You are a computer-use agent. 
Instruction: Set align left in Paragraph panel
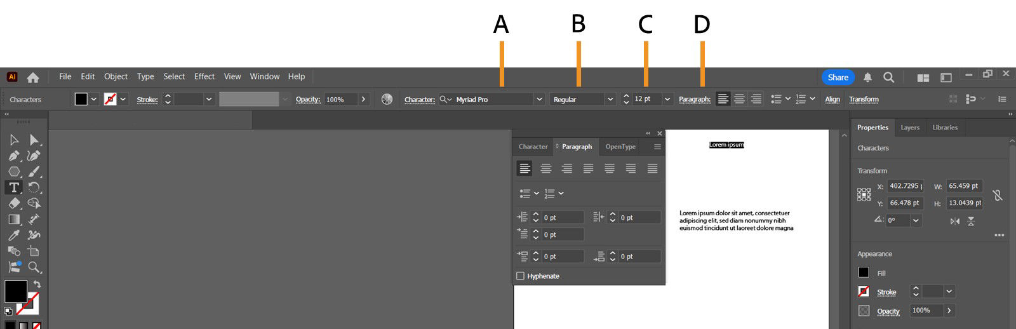point(525,168)
